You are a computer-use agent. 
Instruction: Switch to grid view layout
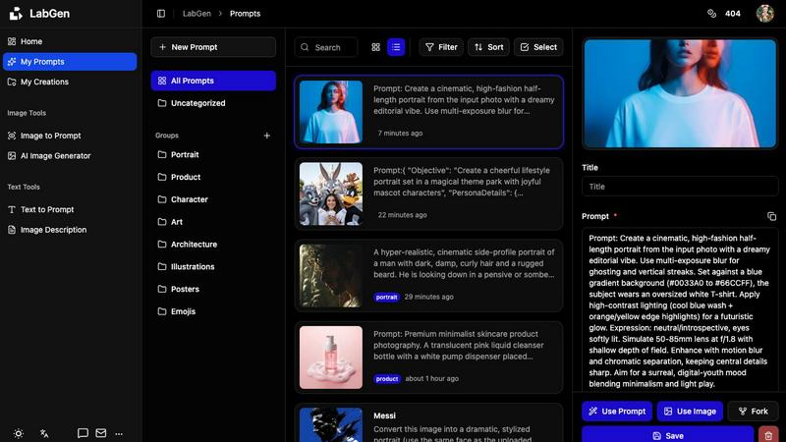point(375,47)
